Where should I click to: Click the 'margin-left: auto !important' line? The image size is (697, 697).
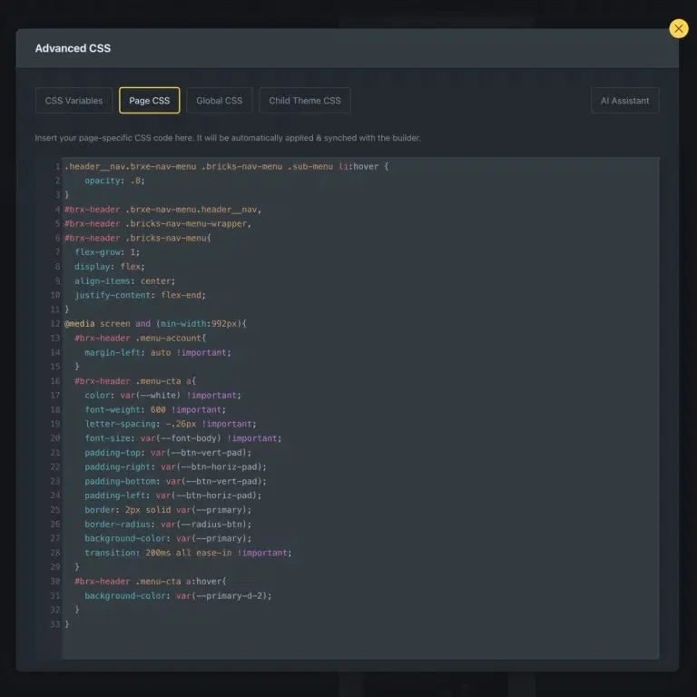tap(158, 352)
